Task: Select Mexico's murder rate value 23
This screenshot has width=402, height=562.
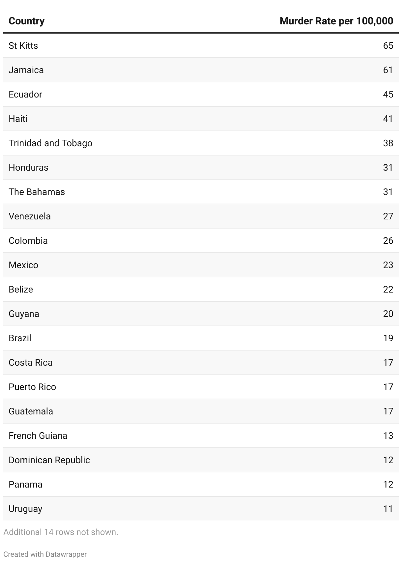Action: coord(388,265)
